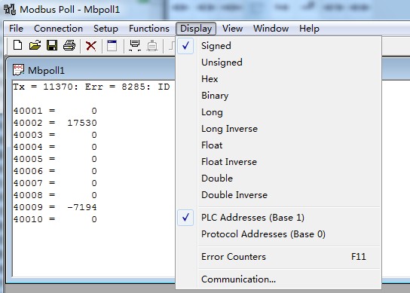Select register row 40007
The image size is (410, 293).
point(55,183)
